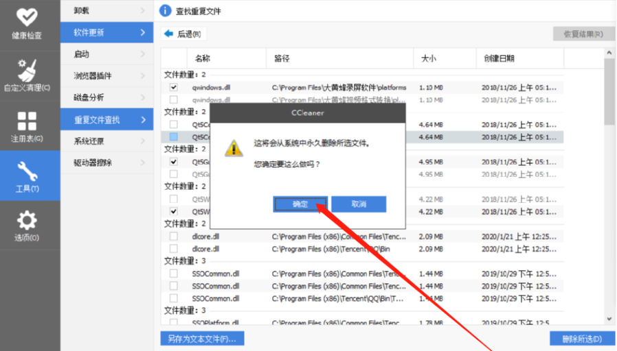
Task: Uncheck the checked qwindows.dll checkbox
Action: click(174, 87)
